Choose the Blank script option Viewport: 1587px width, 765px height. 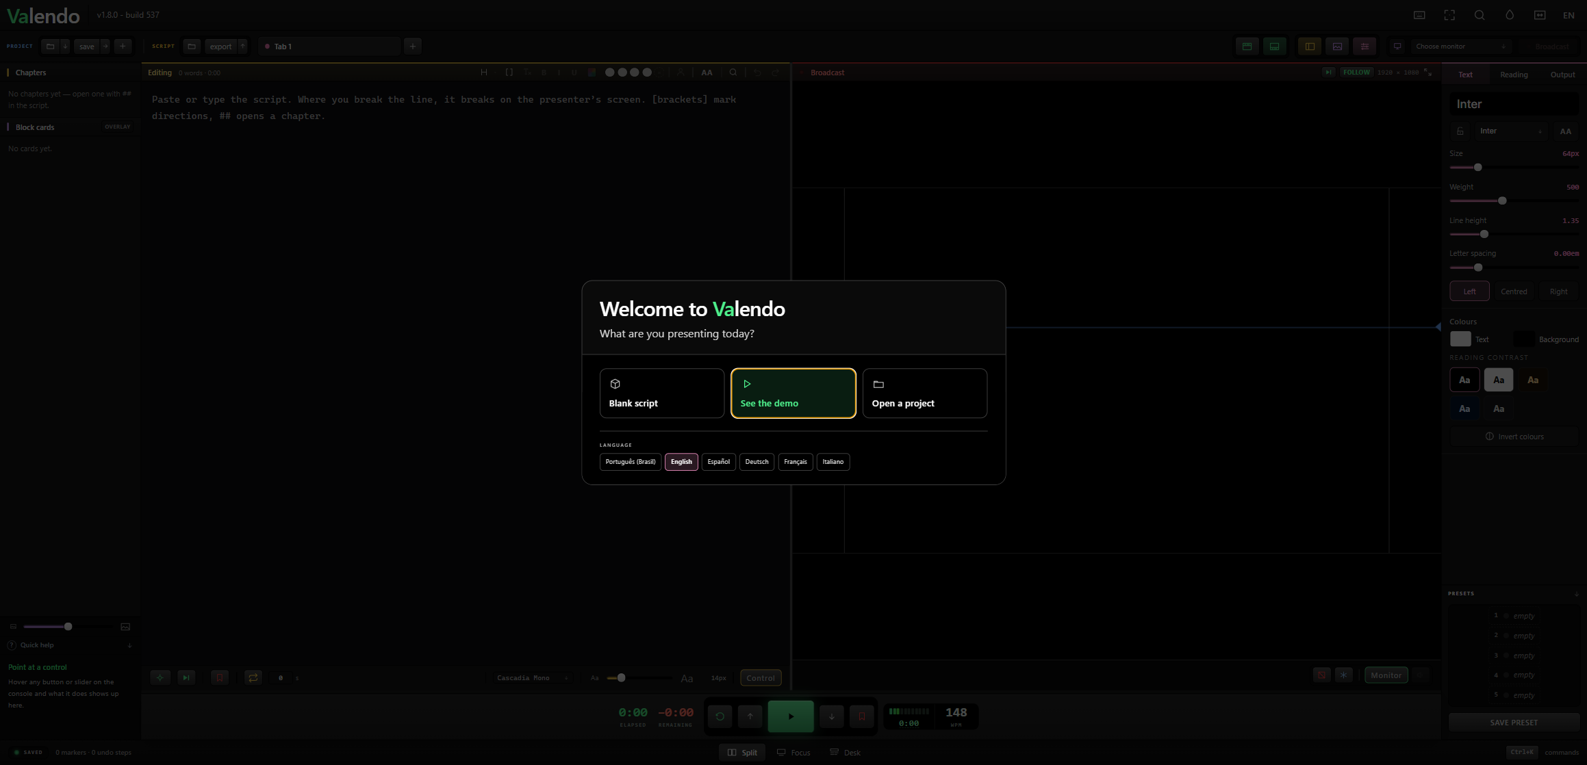click(661, 393)
